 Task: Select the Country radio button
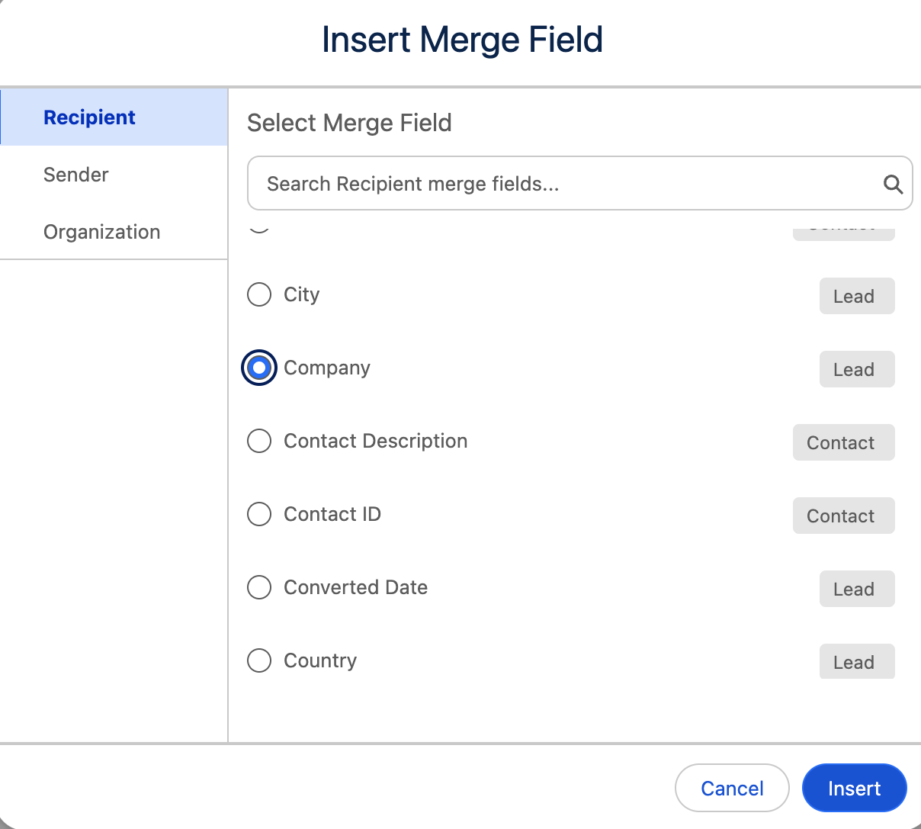[x=259, y=660]
